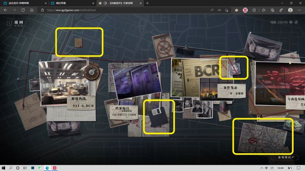Click the address bar showing method.html

coord(125,10)
